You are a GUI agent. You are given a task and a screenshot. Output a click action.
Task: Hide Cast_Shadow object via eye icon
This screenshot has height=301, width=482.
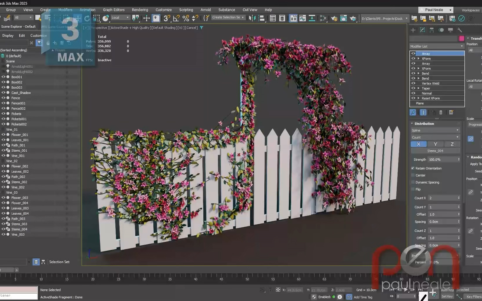pos(4,93)
